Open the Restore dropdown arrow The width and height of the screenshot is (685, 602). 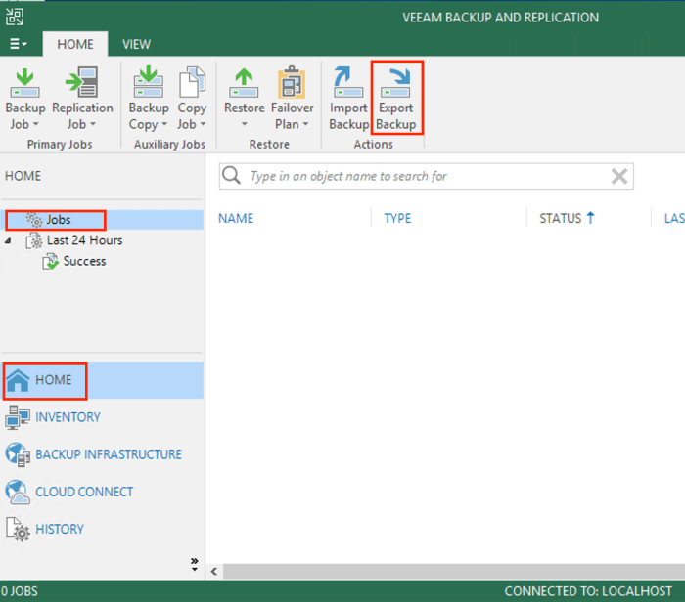click(x=245, y=124)
